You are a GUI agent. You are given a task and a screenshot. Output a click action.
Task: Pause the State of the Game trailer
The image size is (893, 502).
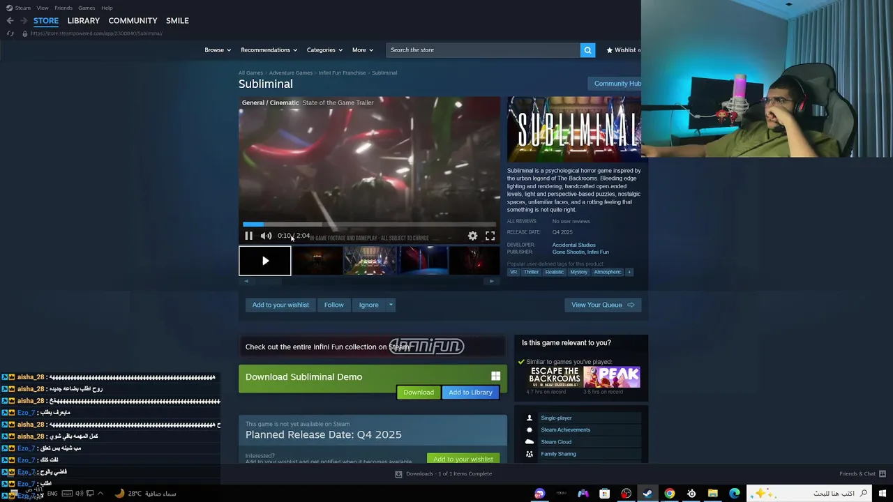248,236
